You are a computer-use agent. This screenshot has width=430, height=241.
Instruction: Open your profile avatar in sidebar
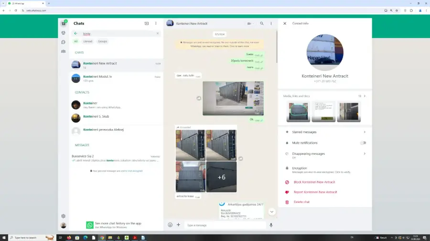(x=64, y=225)
